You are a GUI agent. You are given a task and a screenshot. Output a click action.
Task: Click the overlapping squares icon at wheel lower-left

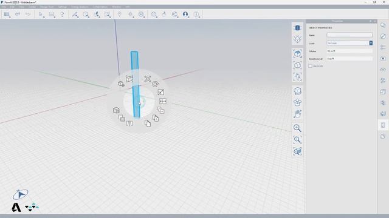pyautogui.click(x=122, y=118)
